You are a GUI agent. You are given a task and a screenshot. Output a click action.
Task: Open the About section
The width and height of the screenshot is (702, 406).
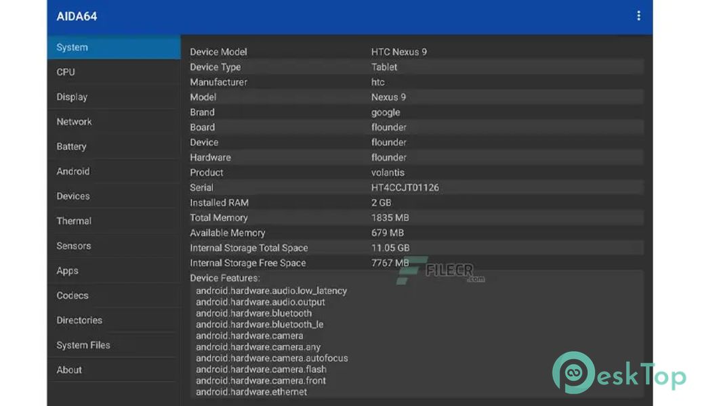click(x=114, y=369)
